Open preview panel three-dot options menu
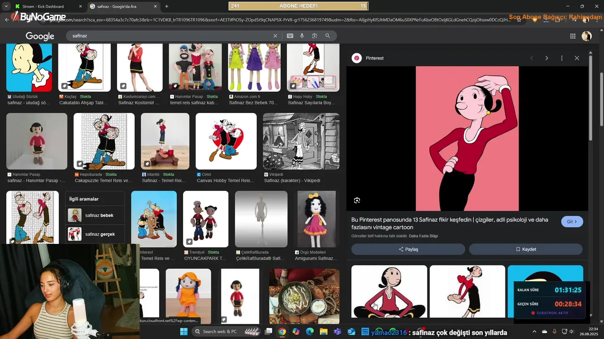The image size is (604, 339). (x=562, y=58)
